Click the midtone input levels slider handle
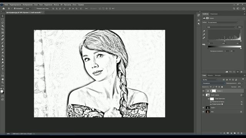The width and height of the screenshot is (246, 138). (224, 41)
